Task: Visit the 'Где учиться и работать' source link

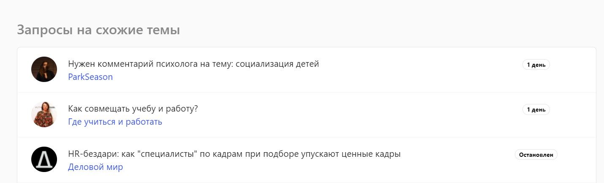Action: pyautogui.click(x=115, y=122)
